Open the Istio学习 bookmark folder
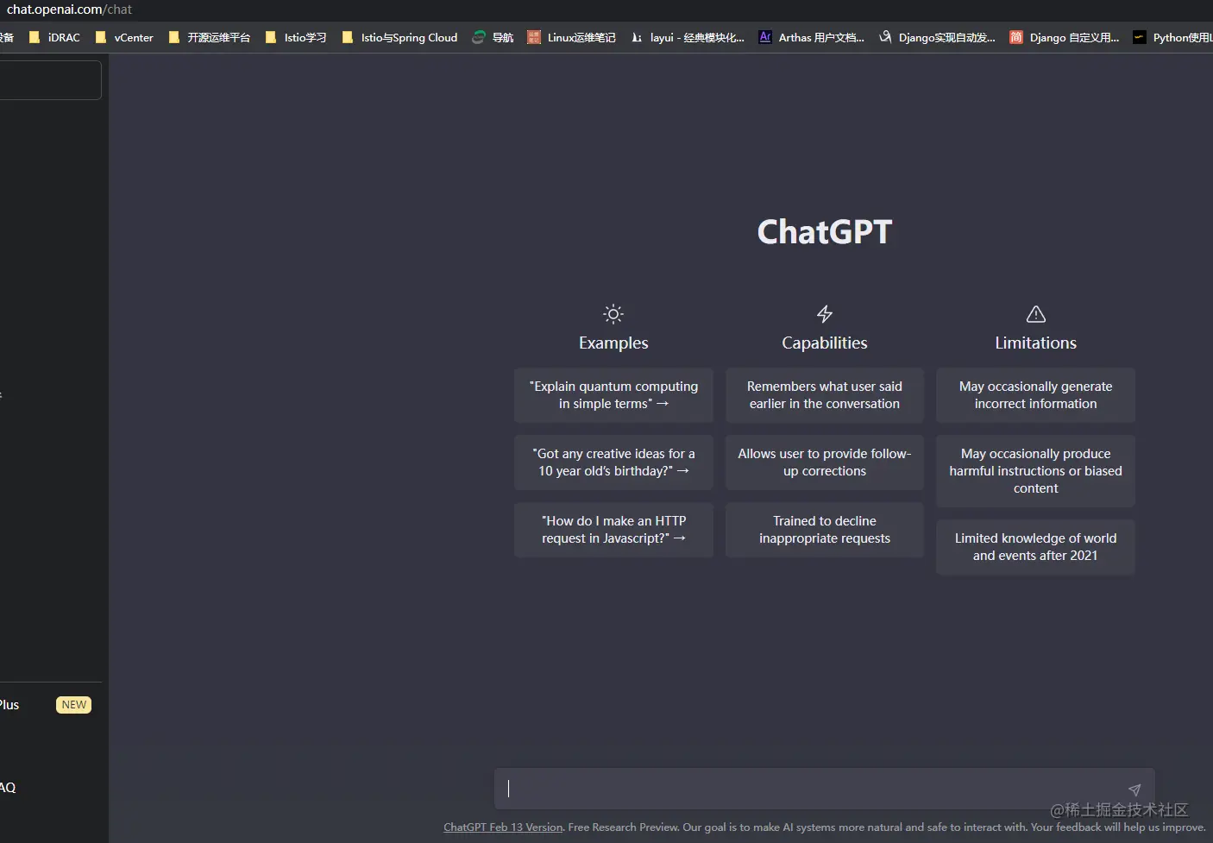The image size is (1213, 843). pos(296,37)
